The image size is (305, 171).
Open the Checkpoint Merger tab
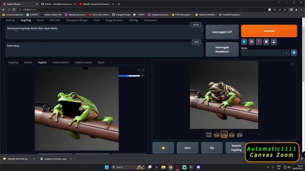[77, 20]
